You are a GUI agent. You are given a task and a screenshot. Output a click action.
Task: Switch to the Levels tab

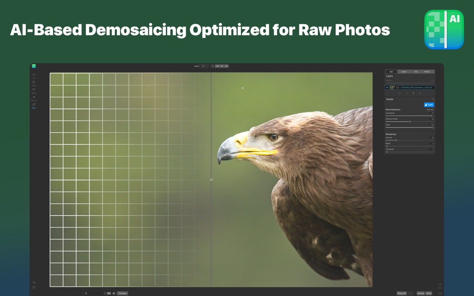pos(403,72)
